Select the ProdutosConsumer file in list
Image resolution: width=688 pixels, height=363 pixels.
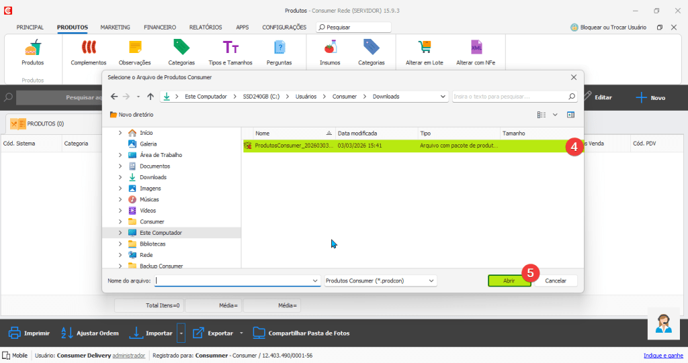[294, 145]
